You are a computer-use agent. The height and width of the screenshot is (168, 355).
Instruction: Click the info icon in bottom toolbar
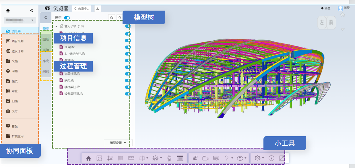[x=271, y=158]
